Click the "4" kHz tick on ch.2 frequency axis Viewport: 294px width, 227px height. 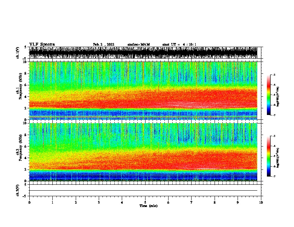click(x=26, y=158)
